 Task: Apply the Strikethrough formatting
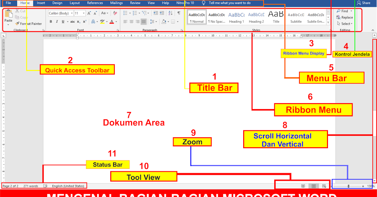[73, 22]
